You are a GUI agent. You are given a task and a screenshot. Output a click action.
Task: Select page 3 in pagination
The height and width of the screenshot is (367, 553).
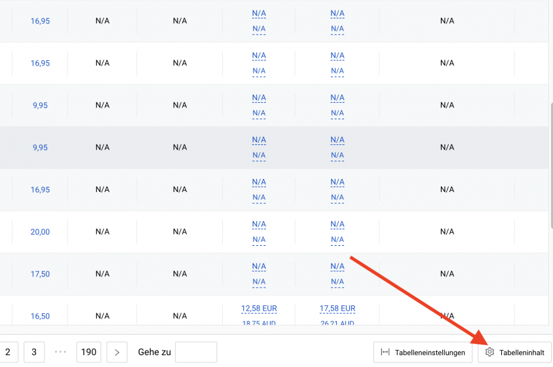pyautogui.click(x=34, y=352)
